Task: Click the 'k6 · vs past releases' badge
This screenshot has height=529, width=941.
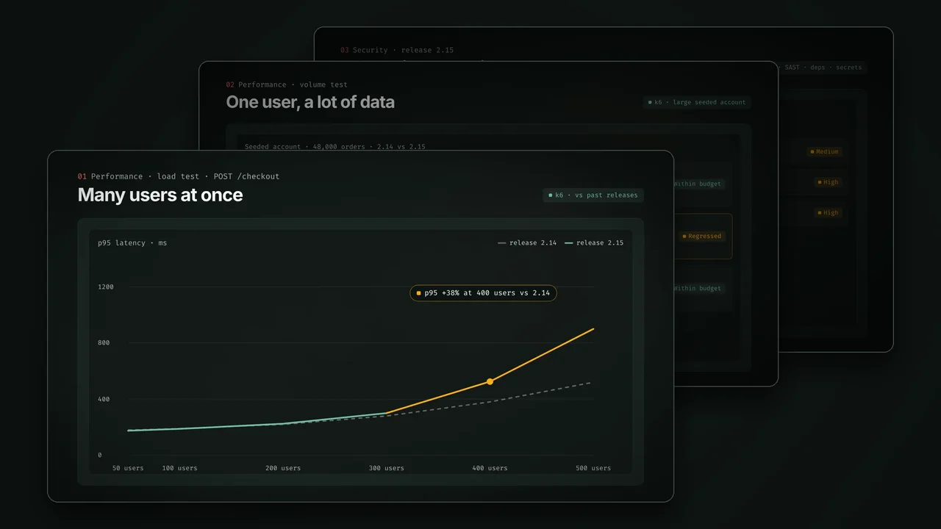Action: [593, 195]
